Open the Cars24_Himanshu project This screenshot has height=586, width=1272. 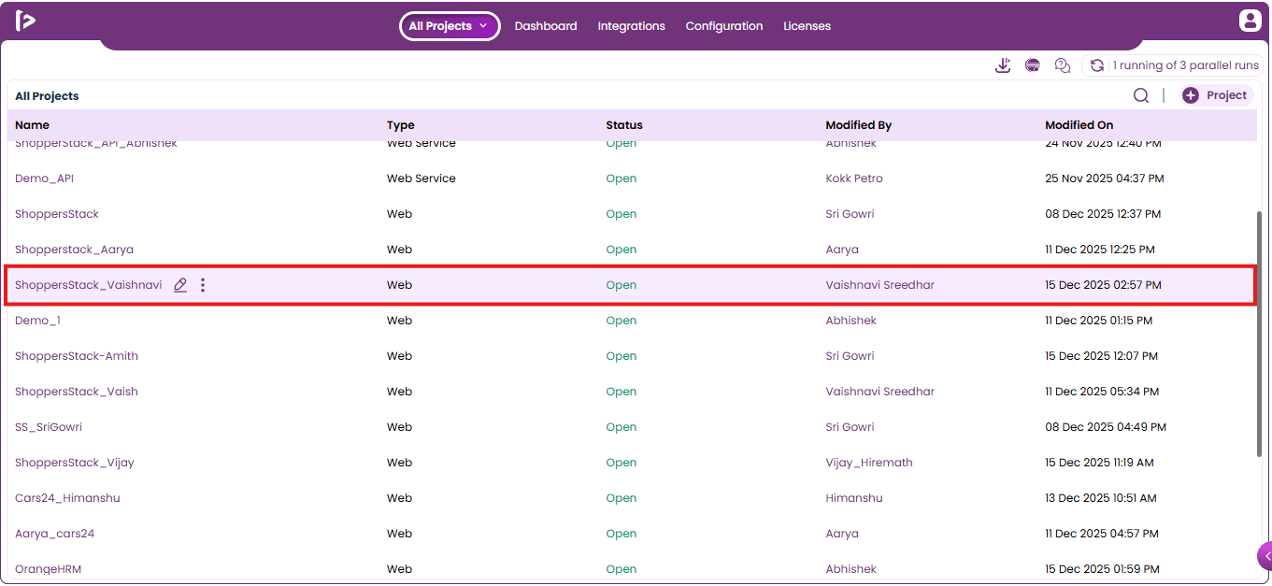(x=67, y=498)
